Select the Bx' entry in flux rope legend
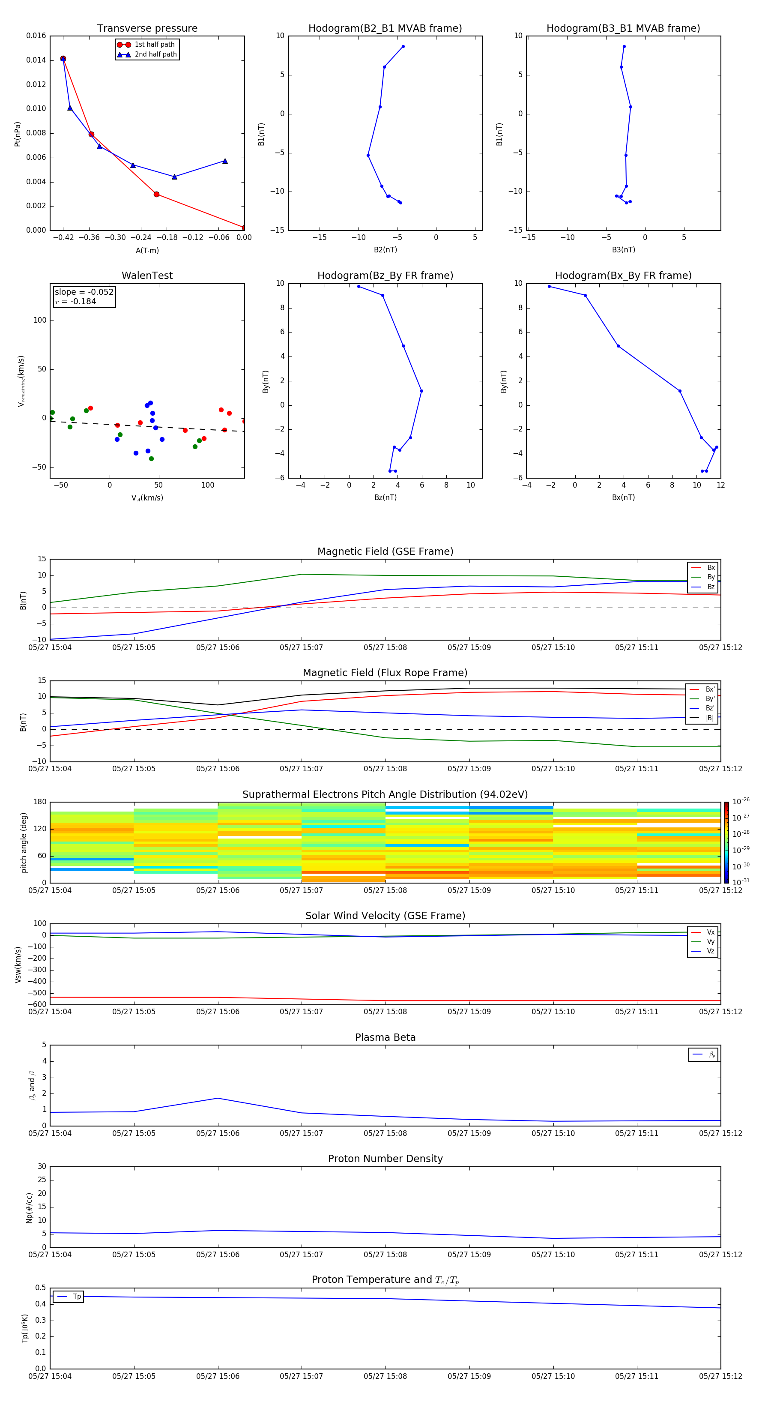Screen dimensions: 771x1414 (x=702, y=689)
